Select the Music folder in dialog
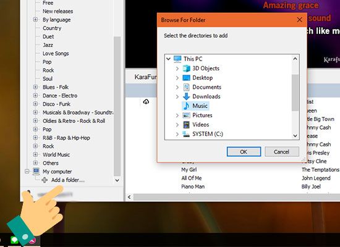The height and width of the screenshot is (247, 340). coord(200,106)
